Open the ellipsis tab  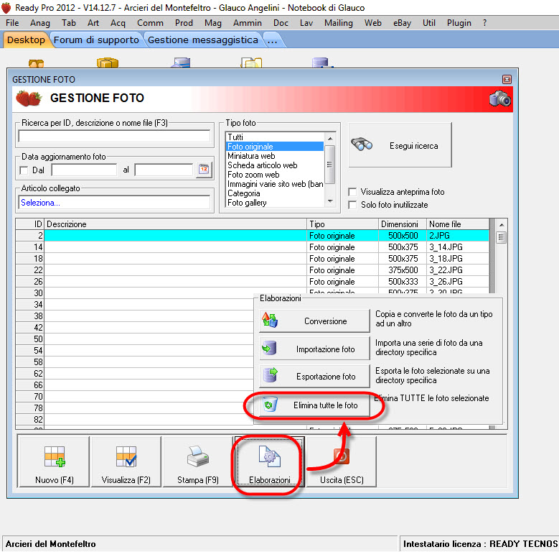coord(273,40)
